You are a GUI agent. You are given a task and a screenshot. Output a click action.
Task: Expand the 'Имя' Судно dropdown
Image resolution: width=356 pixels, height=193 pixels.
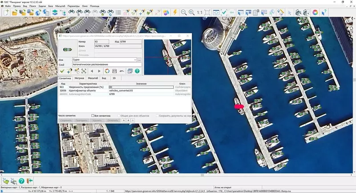coord(134,59)
